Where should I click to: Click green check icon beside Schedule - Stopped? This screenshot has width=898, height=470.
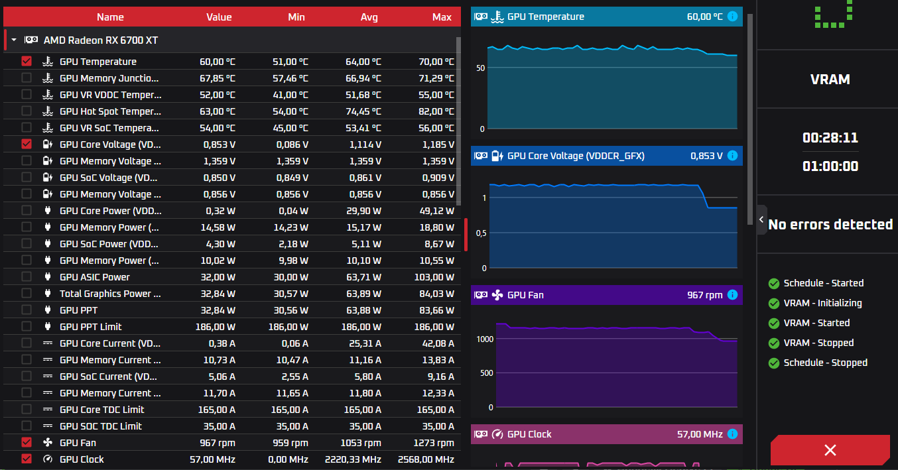[773, 363]
